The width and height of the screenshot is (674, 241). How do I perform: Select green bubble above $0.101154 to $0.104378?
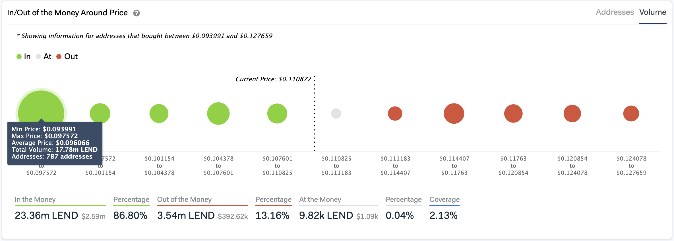click(x=159, y=113)
